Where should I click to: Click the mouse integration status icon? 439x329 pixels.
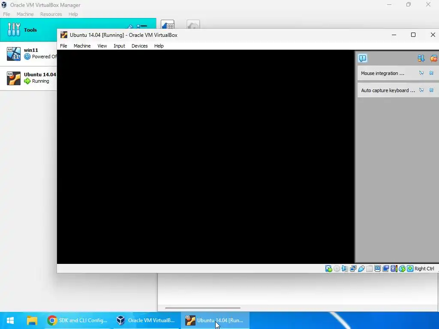click(402, 269)
